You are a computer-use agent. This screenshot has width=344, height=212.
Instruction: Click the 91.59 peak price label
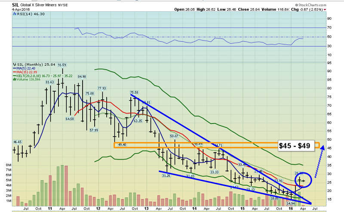(x=62, y=65)
